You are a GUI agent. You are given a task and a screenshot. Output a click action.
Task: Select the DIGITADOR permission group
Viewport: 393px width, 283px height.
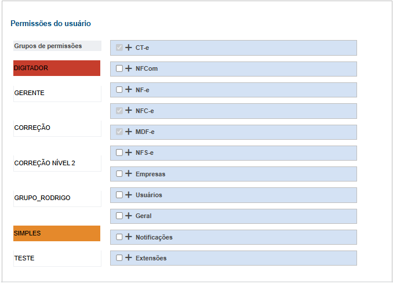57,68
